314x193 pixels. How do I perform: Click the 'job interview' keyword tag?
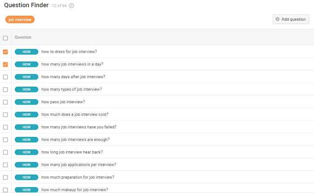click(x=20, y=19)
